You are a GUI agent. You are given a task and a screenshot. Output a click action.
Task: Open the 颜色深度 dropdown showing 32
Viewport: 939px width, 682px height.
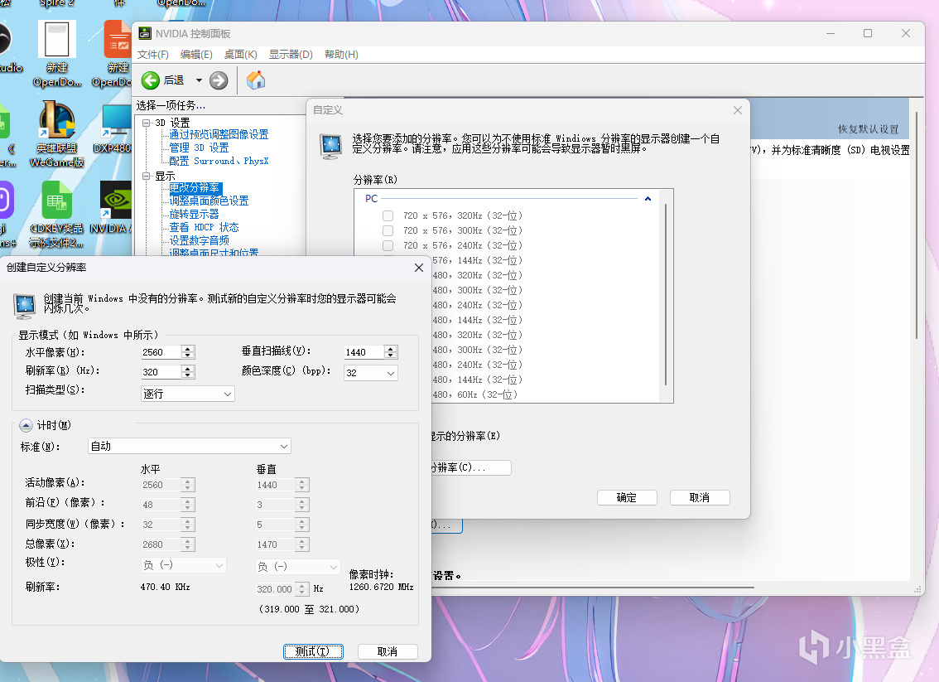tap(371, 373)
